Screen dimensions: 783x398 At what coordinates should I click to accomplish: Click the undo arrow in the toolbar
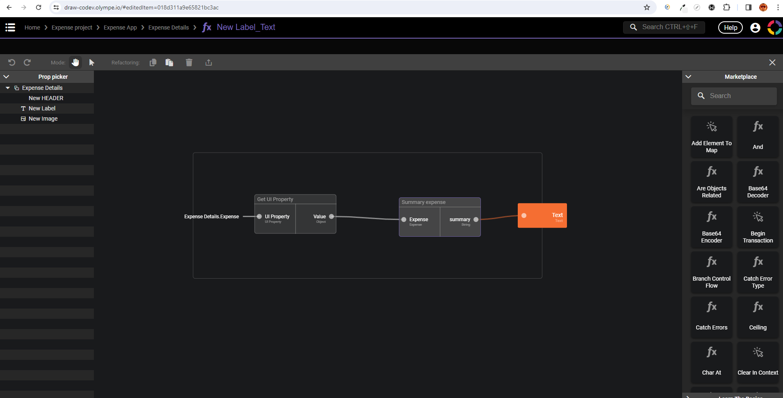[x=12, y=62]
